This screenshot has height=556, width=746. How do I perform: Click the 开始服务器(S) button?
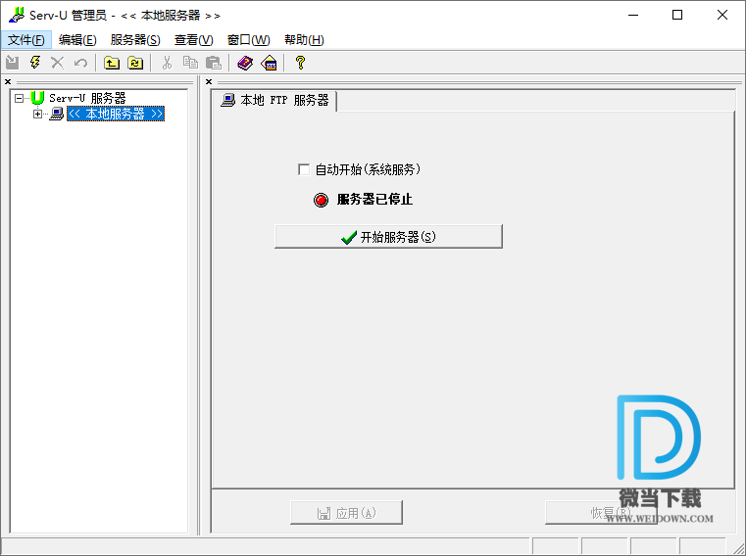coord(388,237)
